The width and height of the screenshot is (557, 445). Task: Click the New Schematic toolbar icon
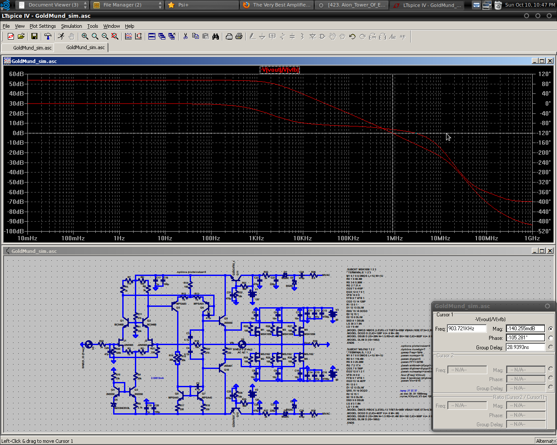coord(11,37)
